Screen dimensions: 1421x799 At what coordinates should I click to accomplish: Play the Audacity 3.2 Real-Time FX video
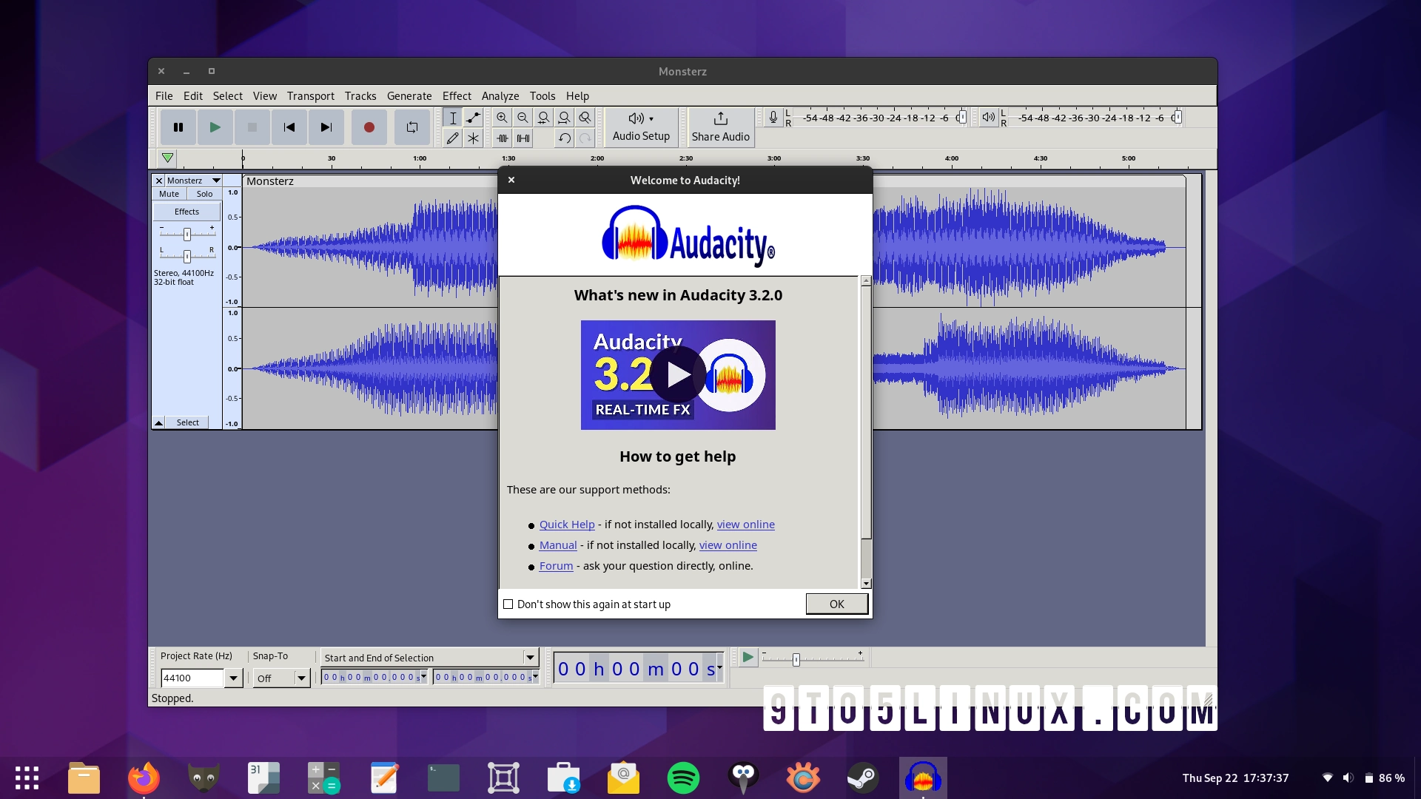678,374
